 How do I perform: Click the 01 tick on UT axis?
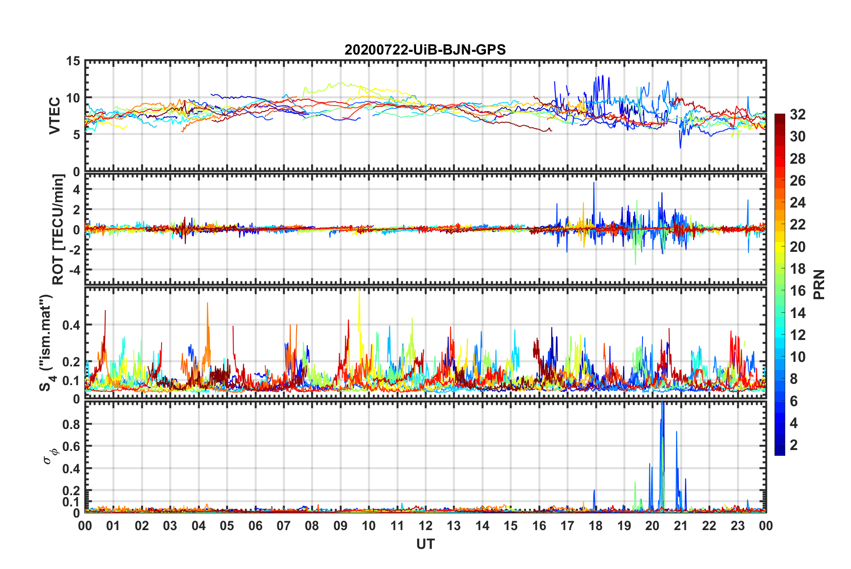113,526
